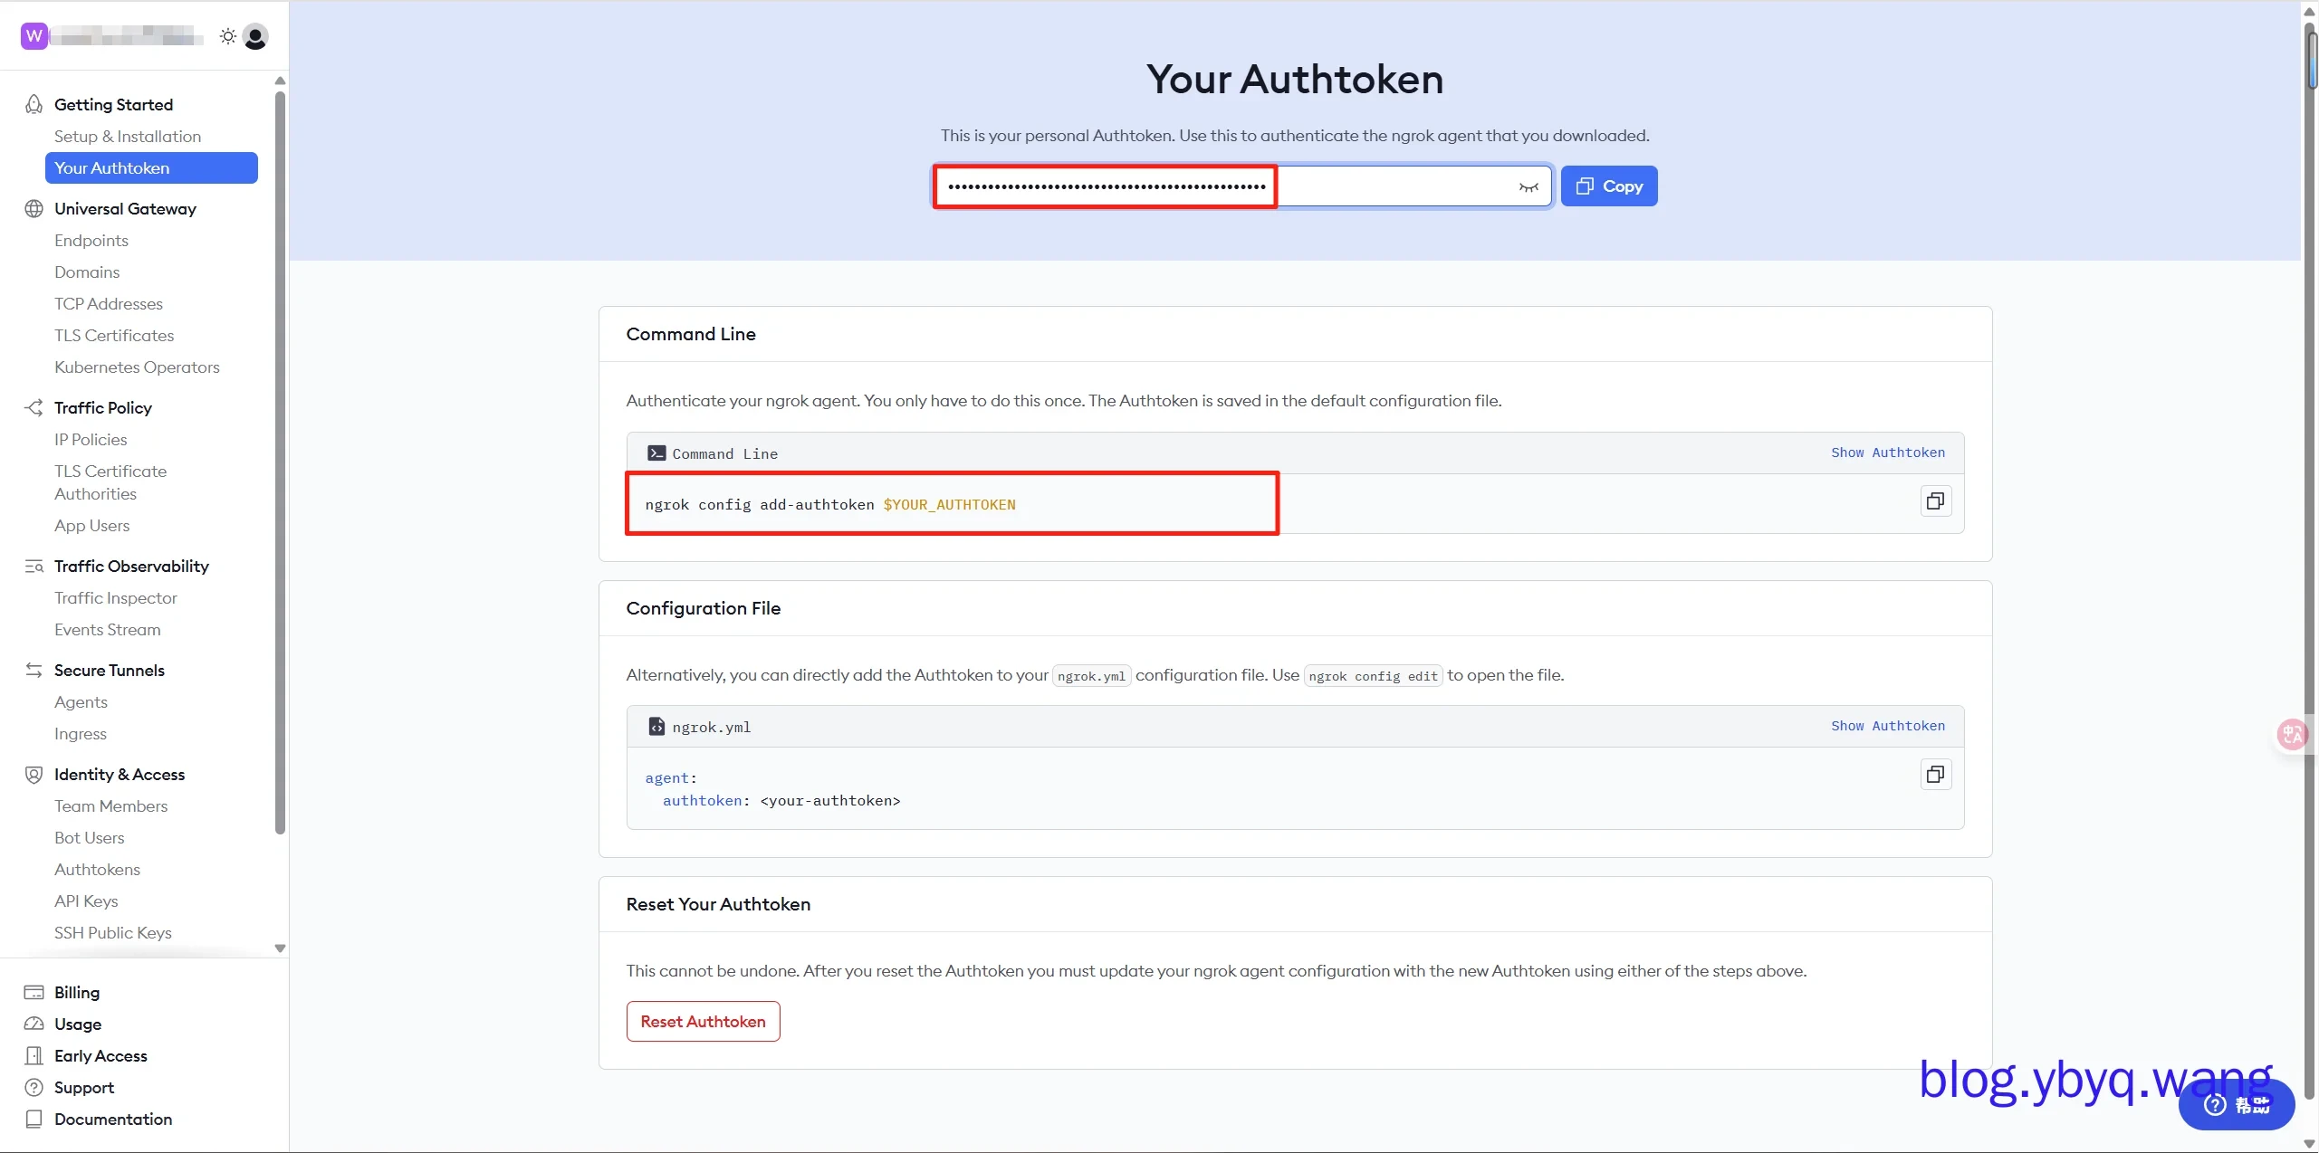
Task: Open Events Stream
Action: [108, 629]
